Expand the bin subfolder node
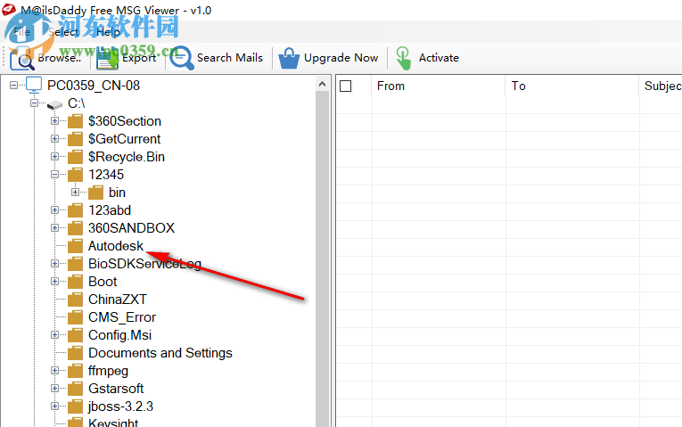The height and width of the screenshot is (427, 682). (x=75, y=193)
